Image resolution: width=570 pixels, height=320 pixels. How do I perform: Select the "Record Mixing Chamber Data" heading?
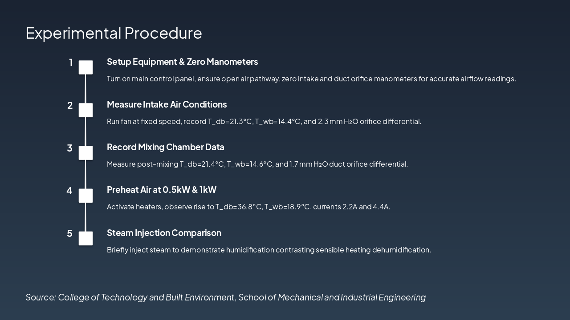165,147
